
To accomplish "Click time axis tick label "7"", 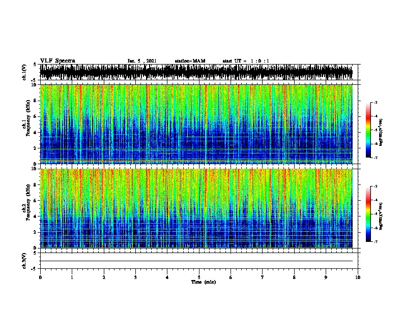I will coord(263,277).
